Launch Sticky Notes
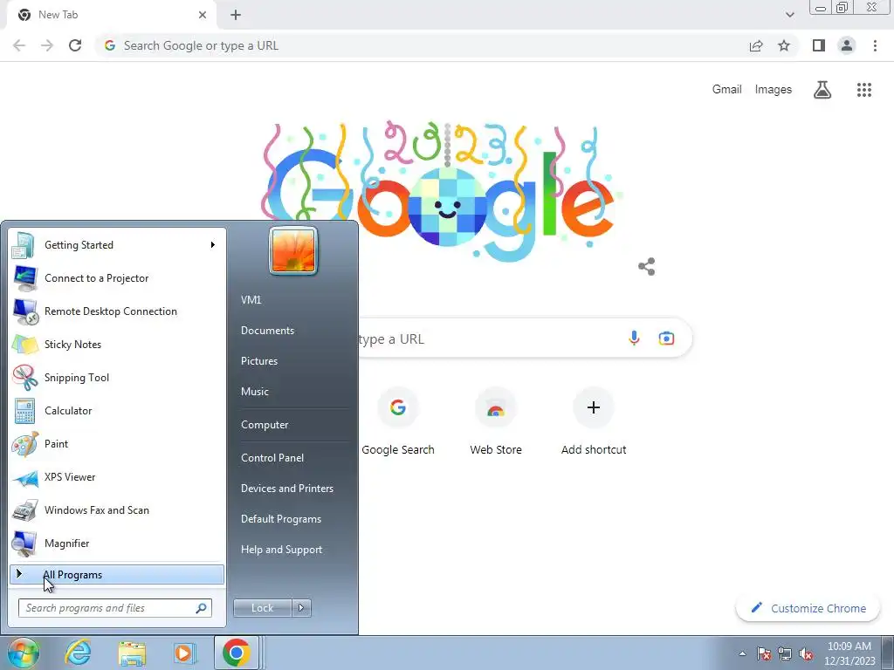 [x=117, y=344]
